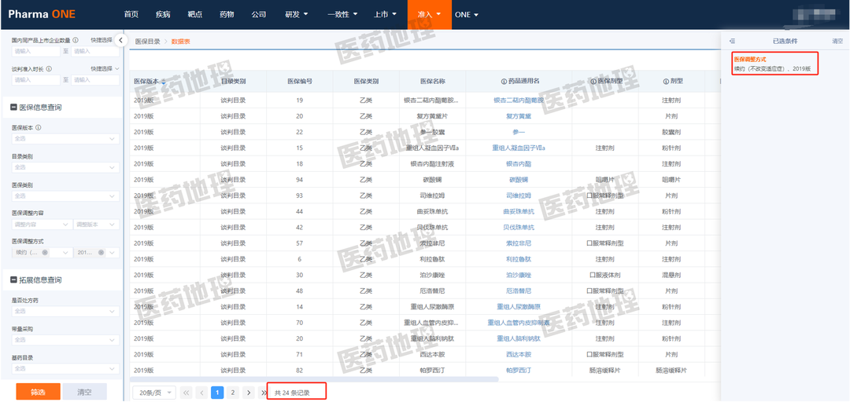Switch to the 医保目录 breadcrumb tab

click(147, 41)
